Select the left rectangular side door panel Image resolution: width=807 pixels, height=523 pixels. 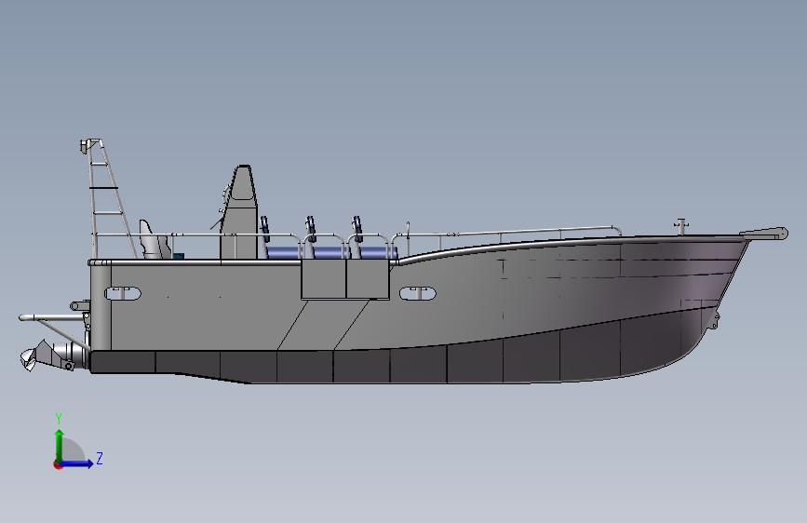click(323, 278)
